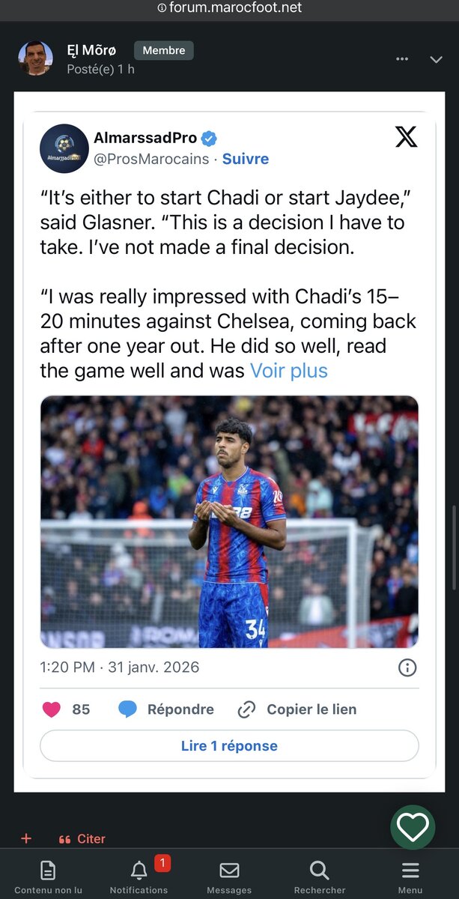Open the footballer photo in the tweet
Image resolution: width=459 pixels, height=899 pixels.
[x=229, y=521]
